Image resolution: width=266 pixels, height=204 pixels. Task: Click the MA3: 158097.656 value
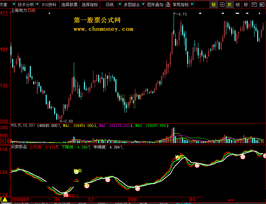pos(151,126)
